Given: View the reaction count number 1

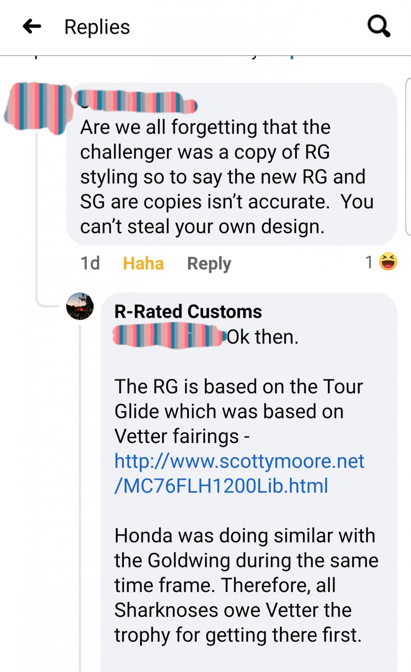Looking at the screenshot, I should click(x=369, y=262).
